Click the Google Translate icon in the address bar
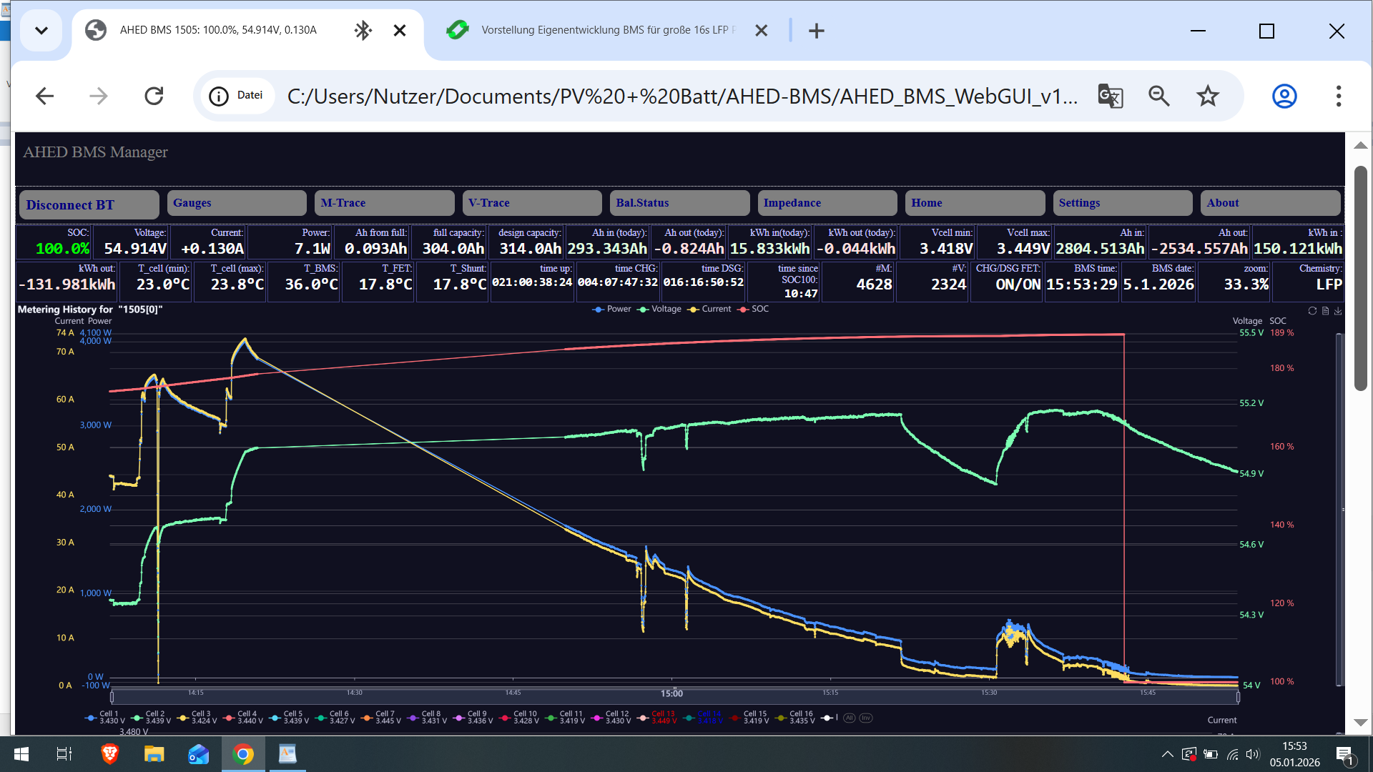1373x772 pixels. pos(1110,96)
